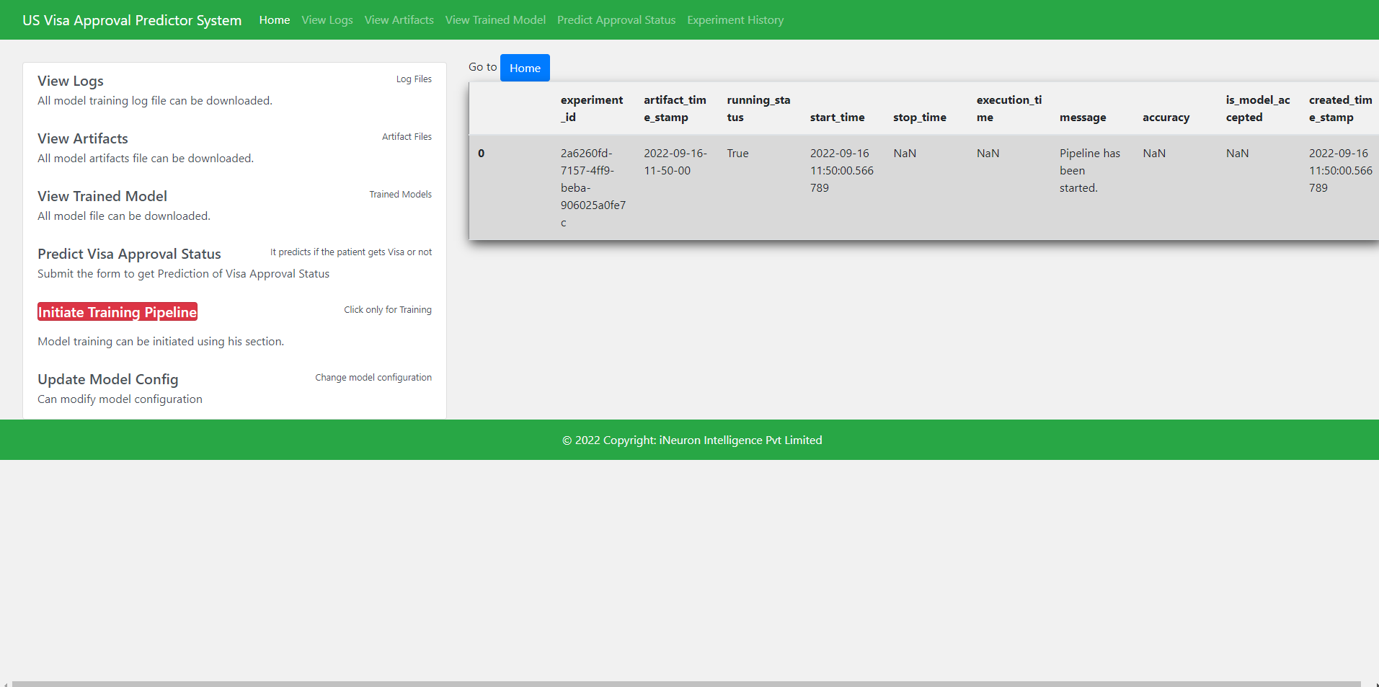The width and height of the screenshot is (1379, 687).
Task: Open View Logs in the navbar
Action: pyautogui.click(x=327, y=20)
